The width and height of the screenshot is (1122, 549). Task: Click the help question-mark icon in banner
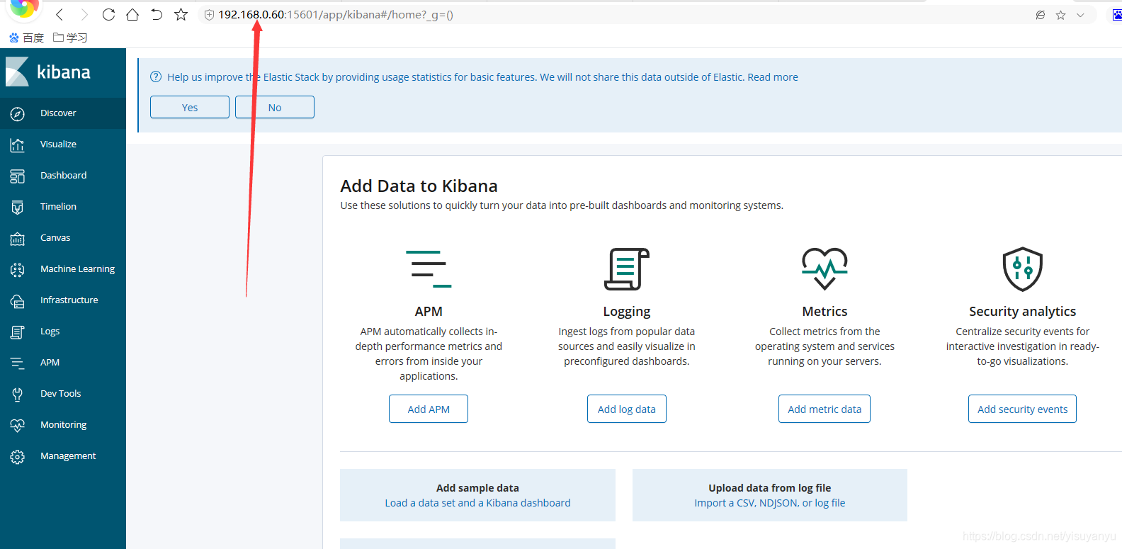[x=156, y=77]
